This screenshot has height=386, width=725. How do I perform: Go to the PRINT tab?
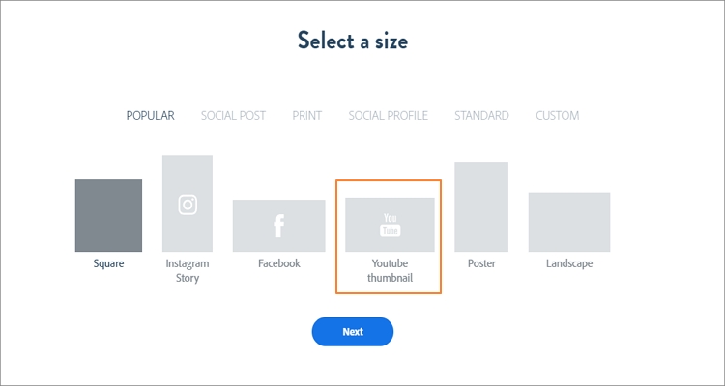pyautogui.click(x=307, y=116)
